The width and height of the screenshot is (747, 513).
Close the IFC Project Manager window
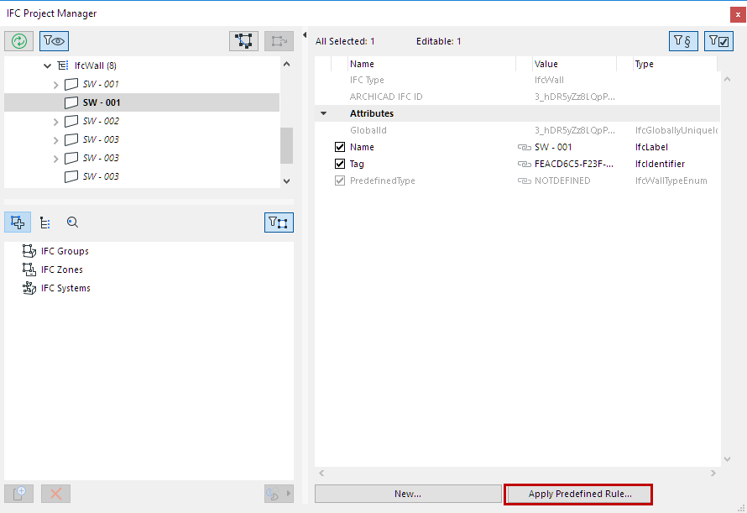click(x=738, y=15)
